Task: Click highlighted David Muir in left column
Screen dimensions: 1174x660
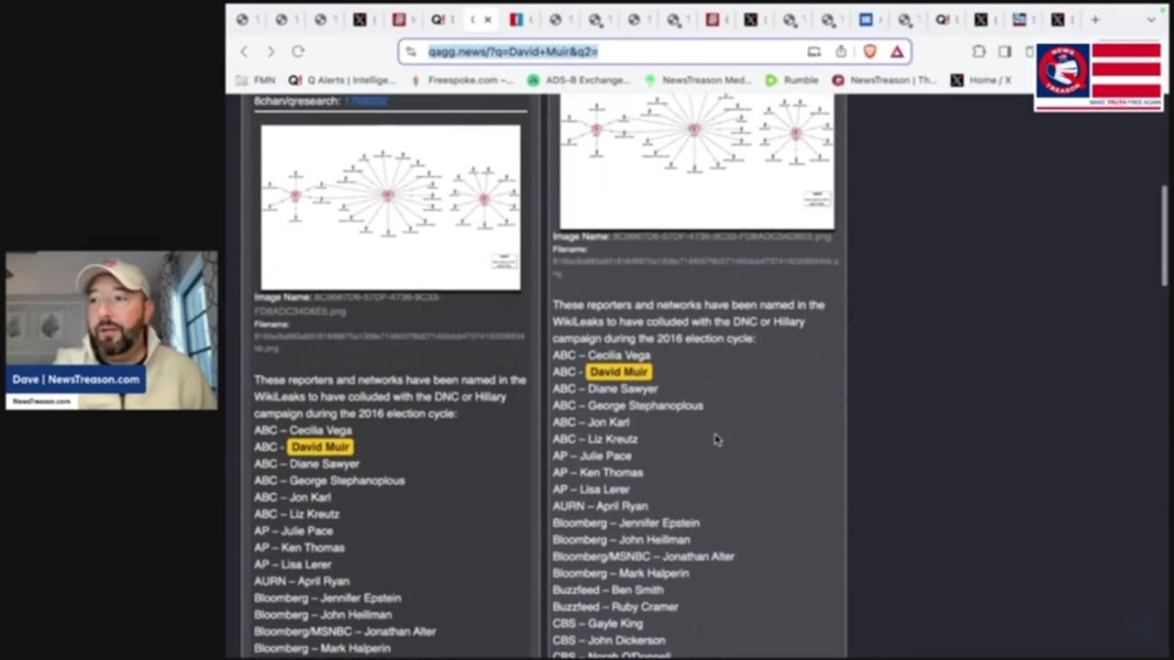Action: [x=320, y=447]
